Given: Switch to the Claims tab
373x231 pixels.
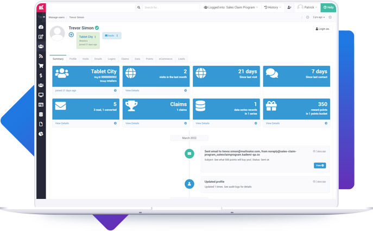Looking at the screenshot, I should point(125,59).
